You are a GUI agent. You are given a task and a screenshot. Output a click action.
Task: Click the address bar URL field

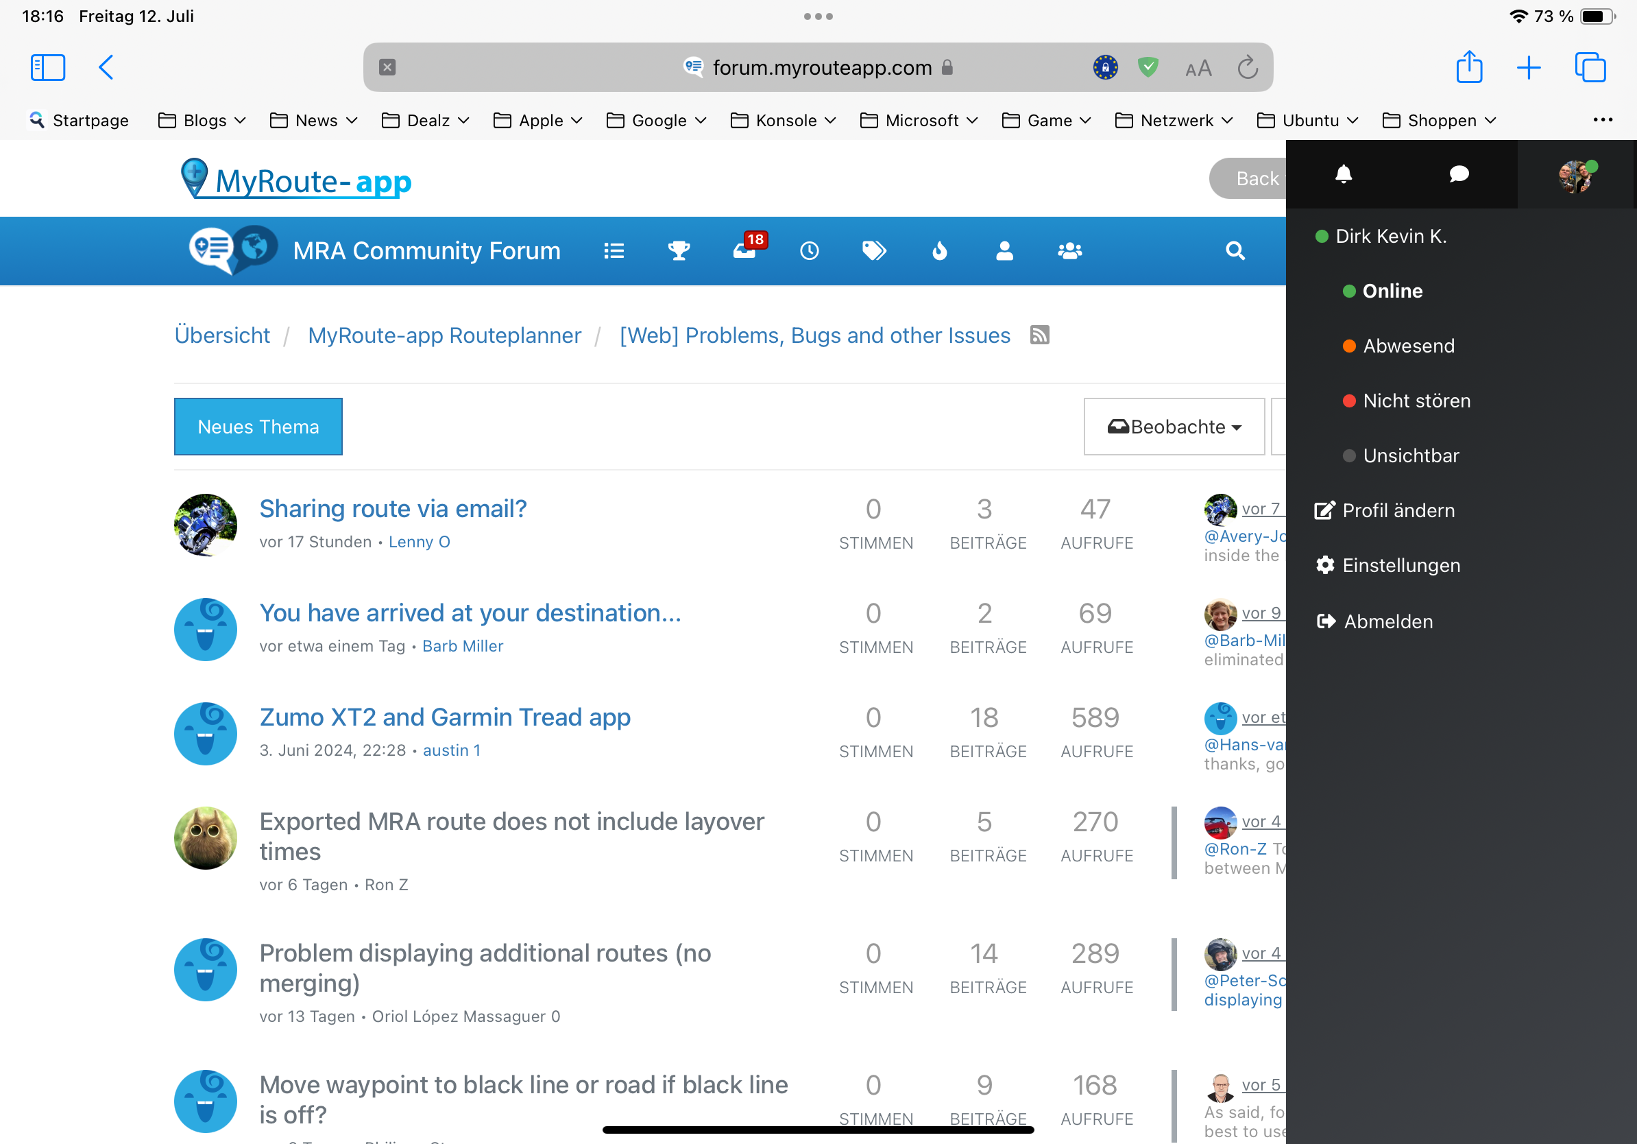point(818,67)
